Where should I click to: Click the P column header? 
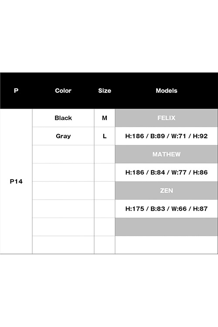16,91
